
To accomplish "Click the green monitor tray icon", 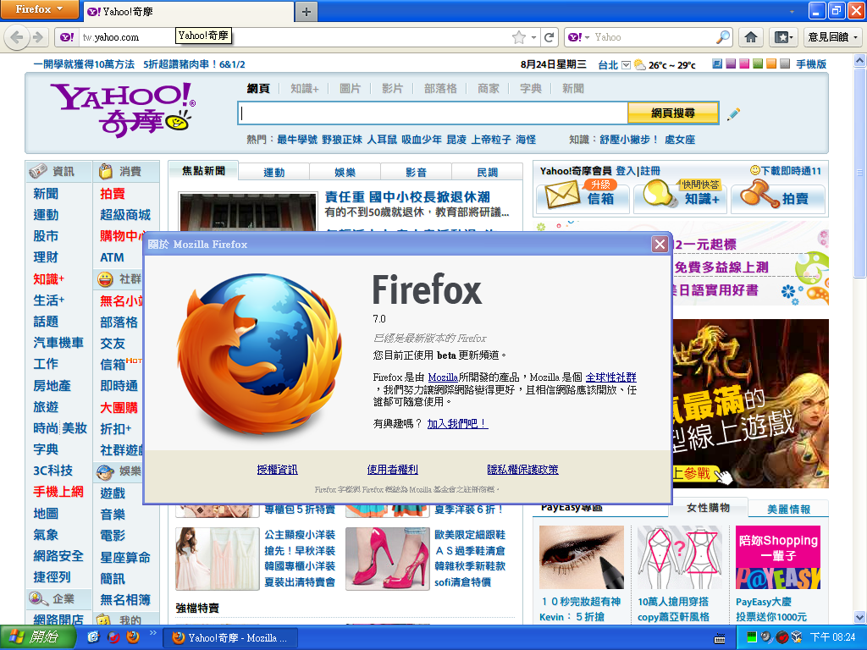I will pos(751,636).
